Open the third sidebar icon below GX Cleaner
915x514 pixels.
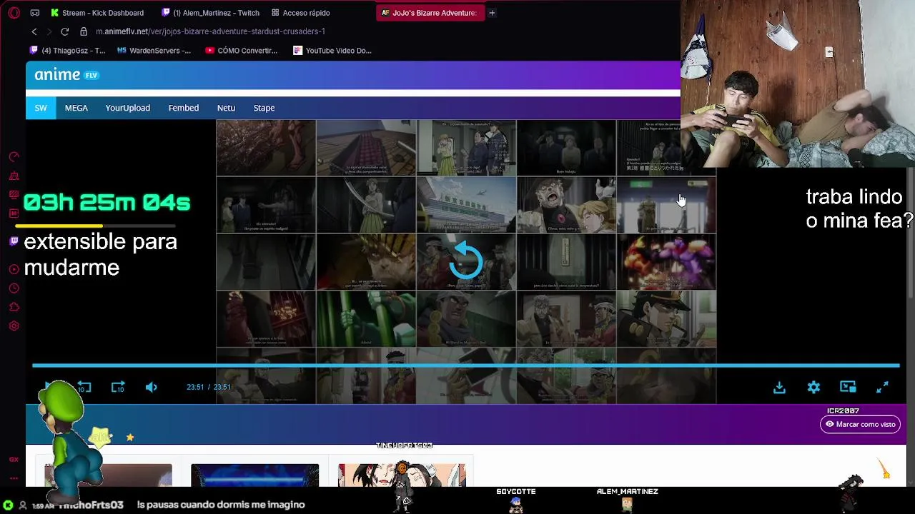coord(14,194)
